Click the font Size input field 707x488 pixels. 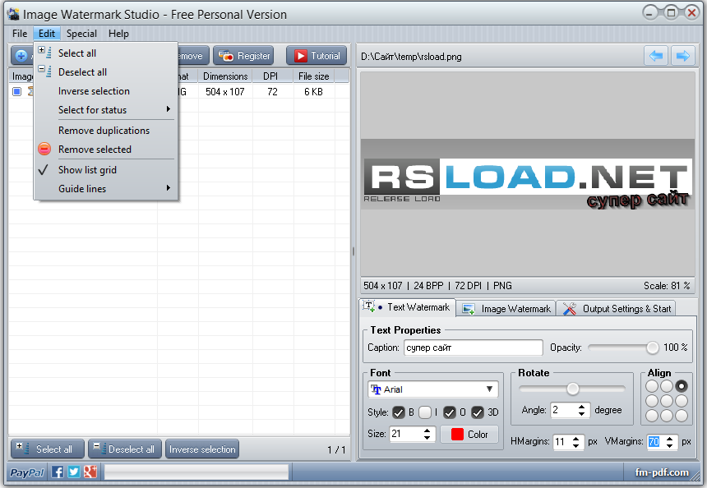point(406,434)
